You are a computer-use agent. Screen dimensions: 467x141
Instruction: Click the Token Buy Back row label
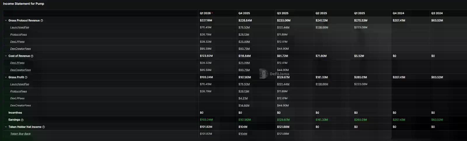20,134
